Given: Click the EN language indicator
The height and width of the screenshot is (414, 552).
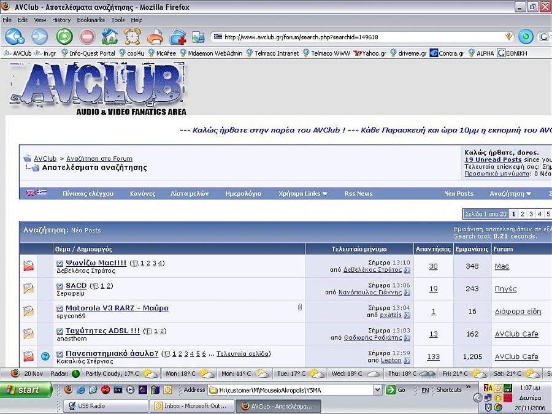Looking at the screenshot, I should [425, 390].
